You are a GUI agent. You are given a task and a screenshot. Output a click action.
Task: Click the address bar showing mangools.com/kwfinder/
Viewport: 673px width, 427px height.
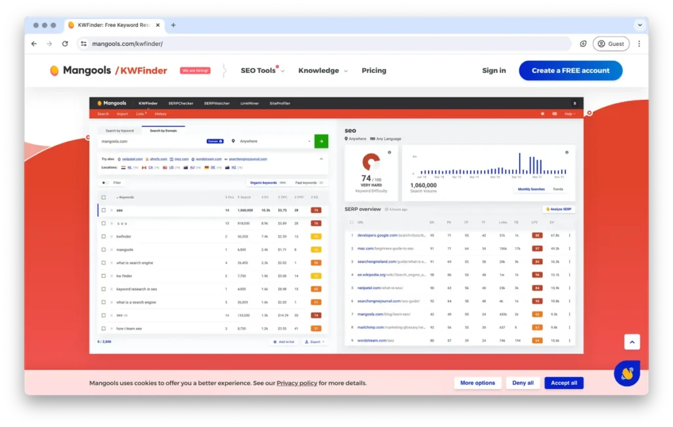(x=324, y=44)
